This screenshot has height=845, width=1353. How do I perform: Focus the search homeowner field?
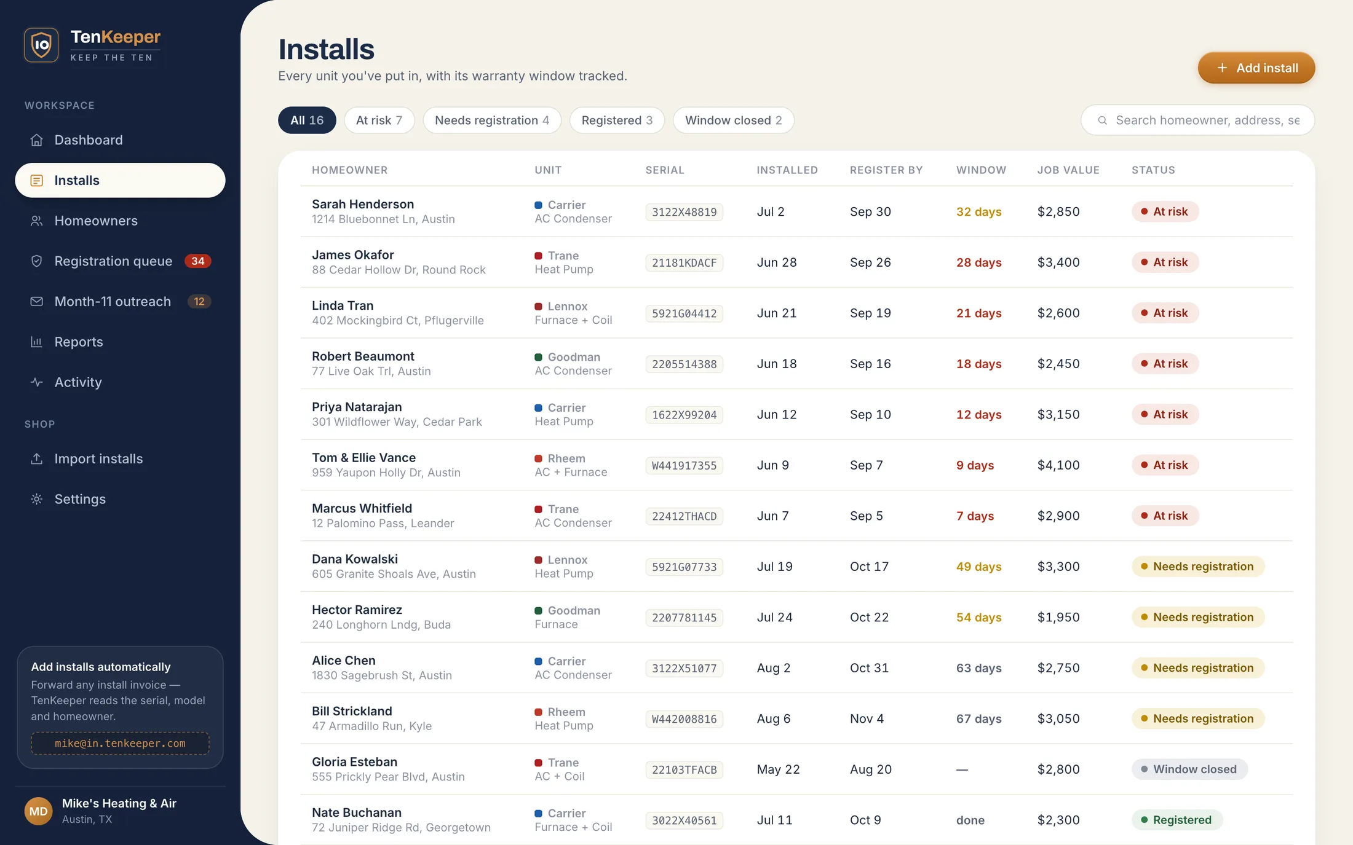[x=1197, y=120]
